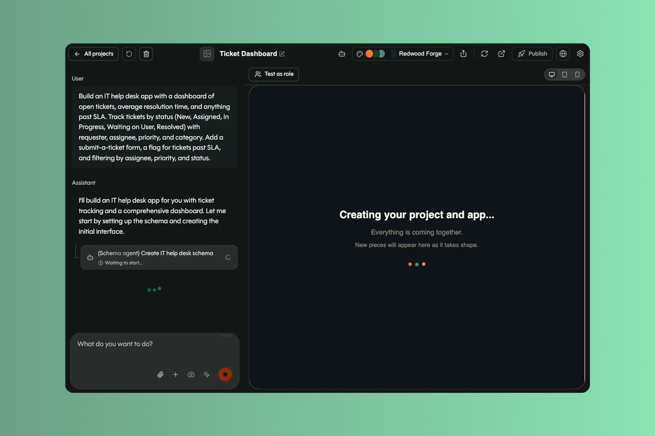
Task: Switch preview to mobile view
Action: [577, 74]
